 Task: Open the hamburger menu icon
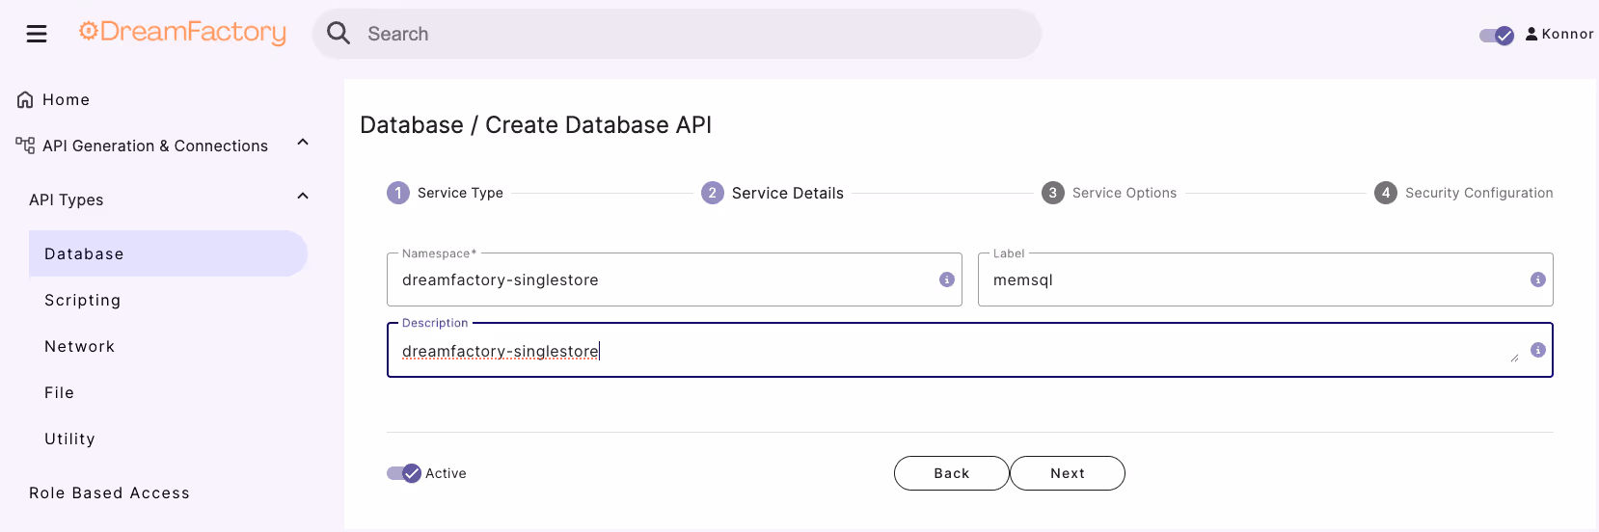pyautogui.click(x=37, y=34)
